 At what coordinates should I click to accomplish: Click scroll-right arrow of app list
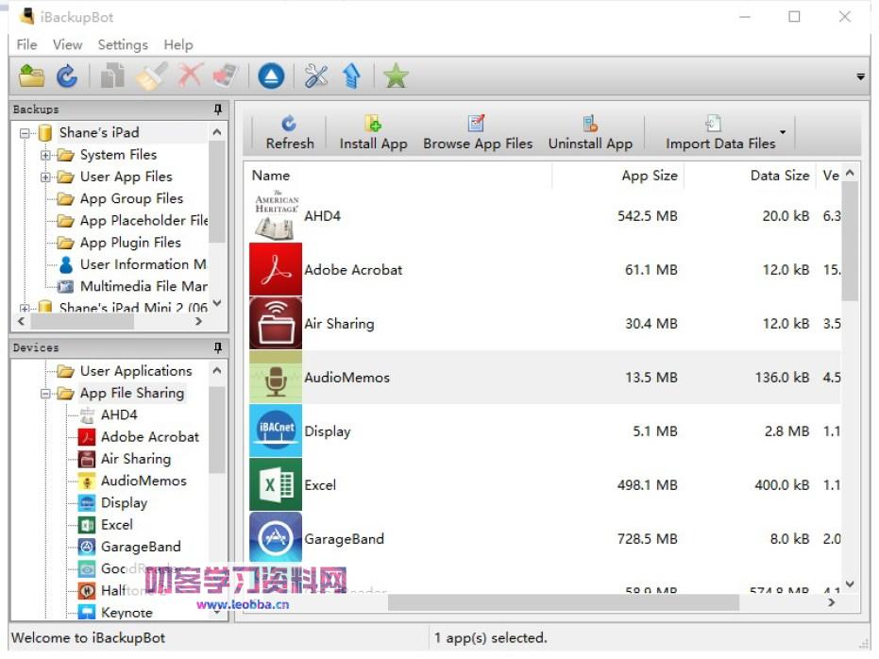(832, 602)
